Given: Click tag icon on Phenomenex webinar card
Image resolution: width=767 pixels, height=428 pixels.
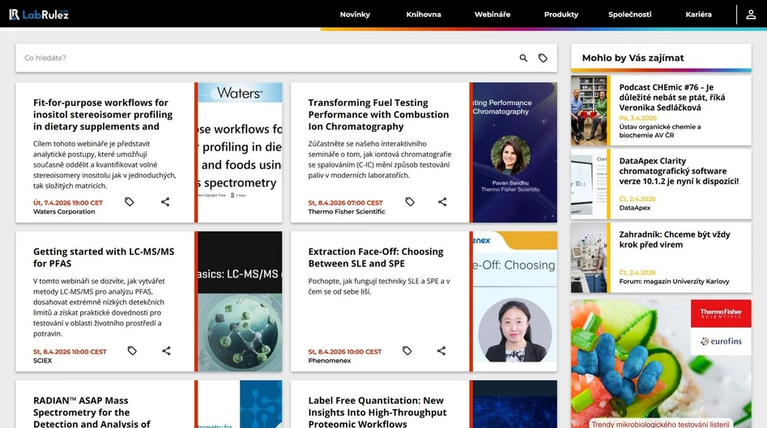Looking at the screenshot, I should [407, 350].
